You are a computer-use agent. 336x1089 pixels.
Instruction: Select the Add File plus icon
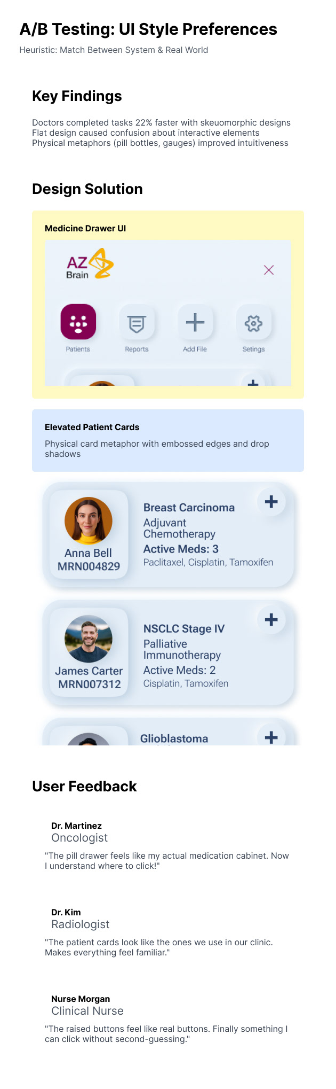pos(195,322)
